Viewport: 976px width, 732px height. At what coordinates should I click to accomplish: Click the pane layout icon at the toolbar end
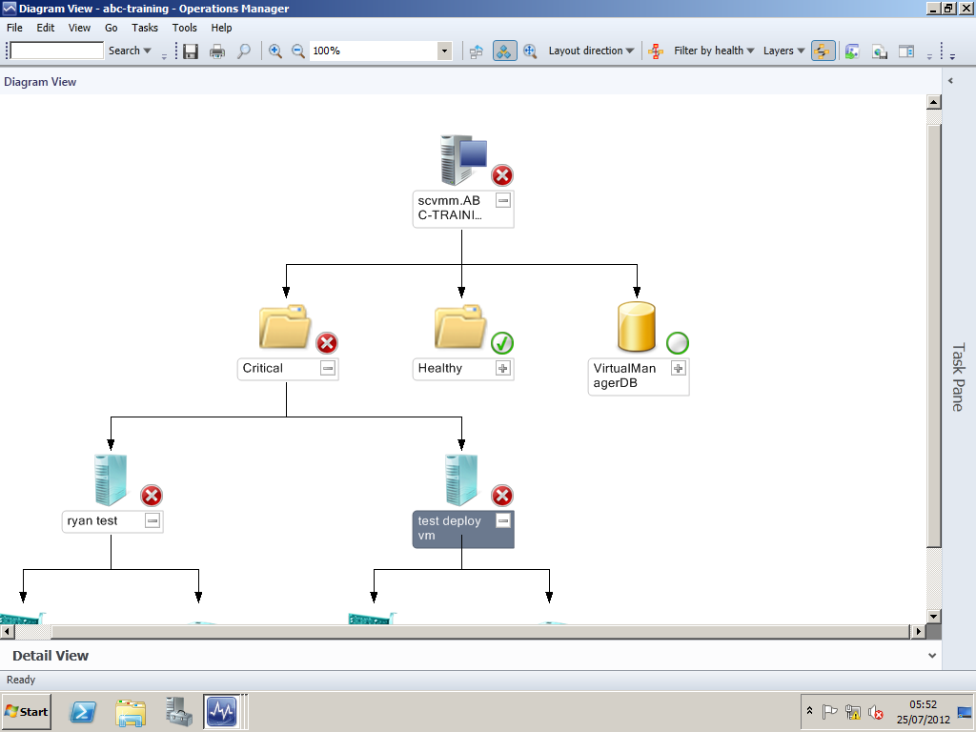point(906,51)
